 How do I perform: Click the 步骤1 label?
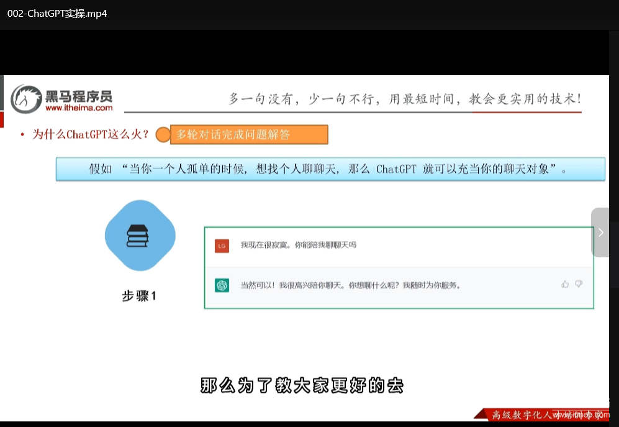[139, 296]
